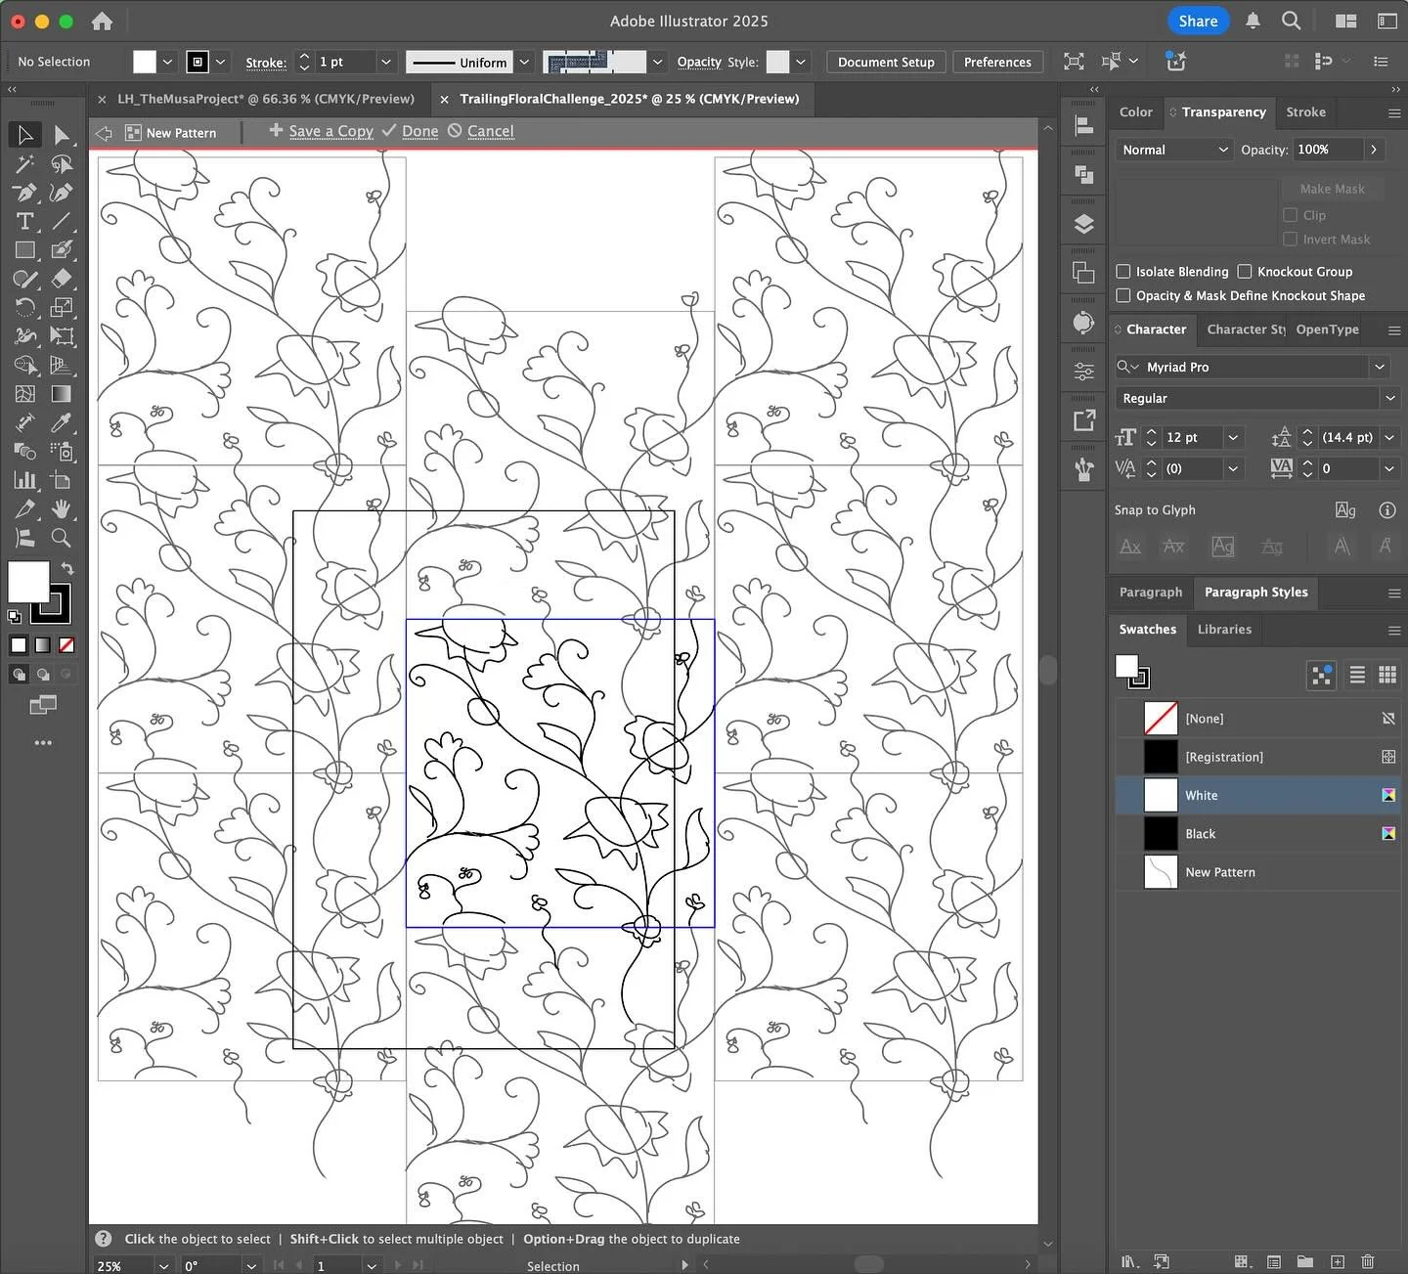Image resolution: width=1408 pixels, height=1274 pixels.
Task: Click the Document Setup button
Action: click(x=886, y=62)
